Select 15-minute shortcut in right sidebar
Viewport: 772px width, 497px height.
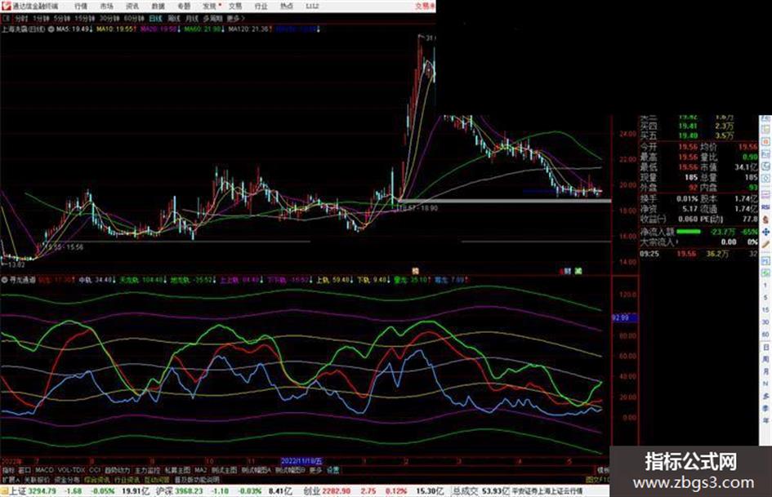click(x=765, y=309)
